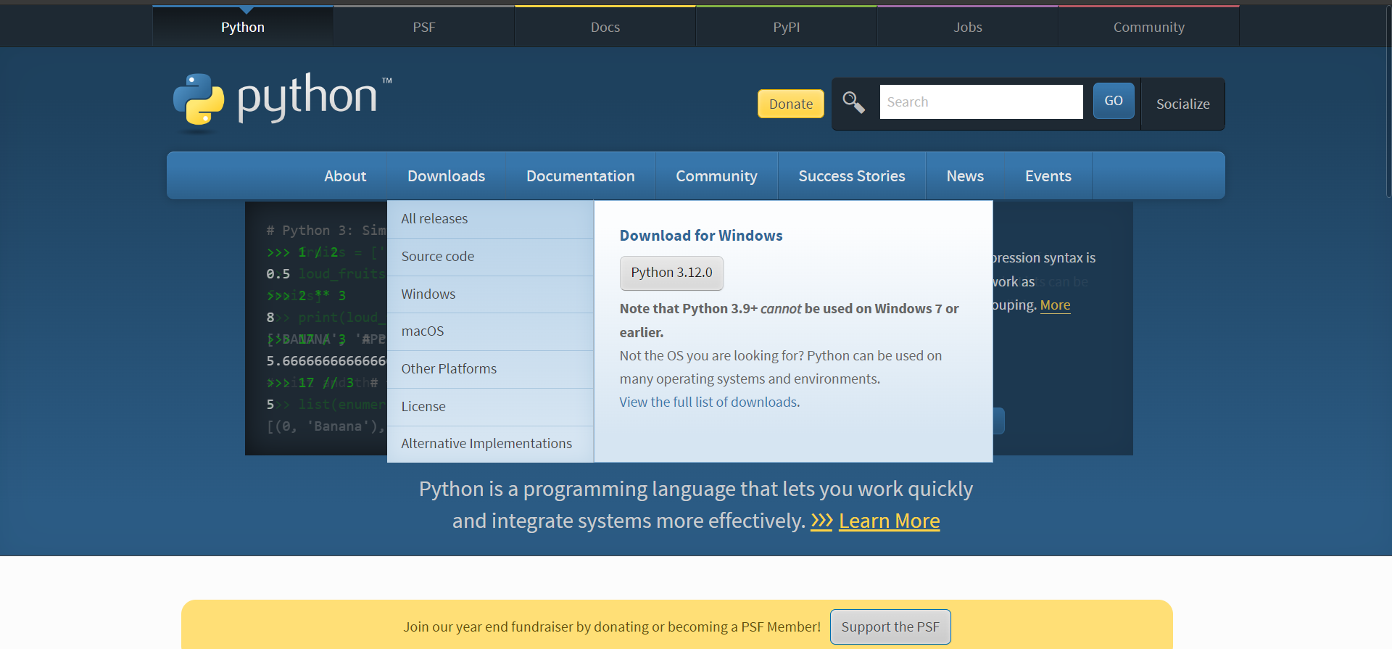The height and width of the screenshot is (649, 1392).
Task: Select Other Platforms menu entry
Action: coord(490,369)
